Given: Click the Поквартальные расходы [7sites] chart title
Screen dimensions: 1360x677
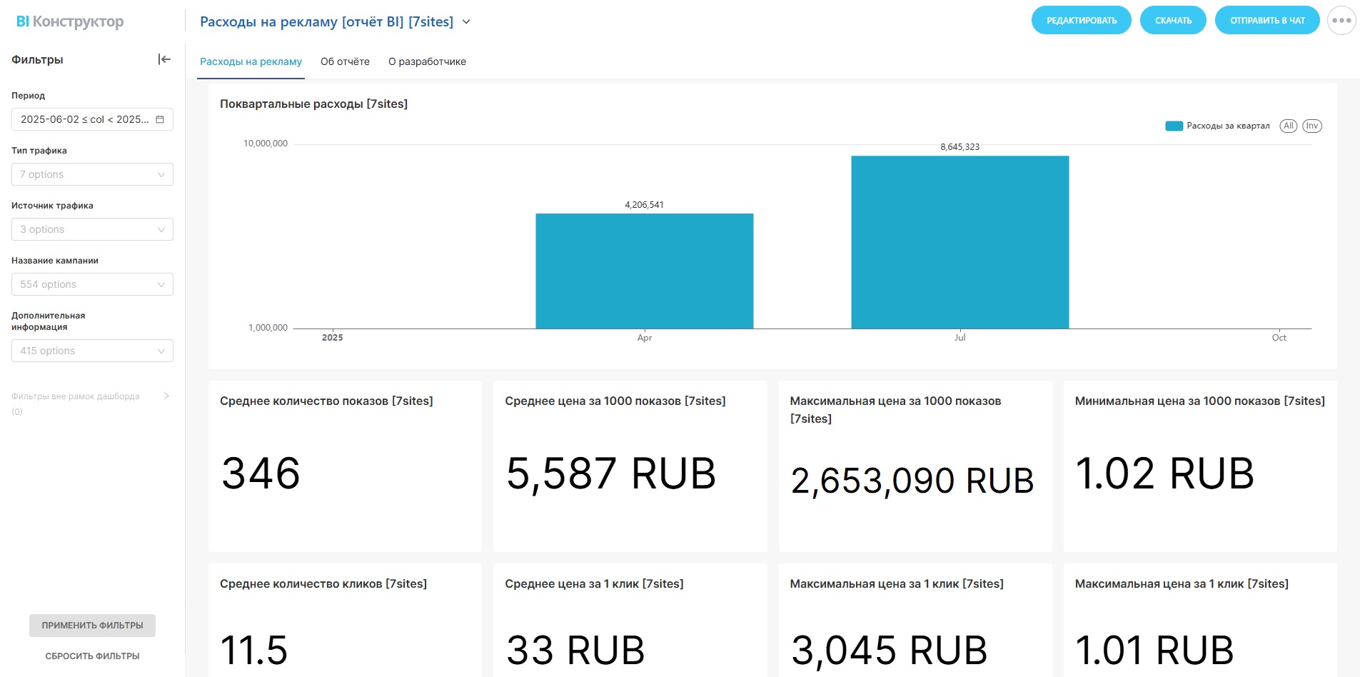Looking at the screenshot, I should (x=313, y=104).
